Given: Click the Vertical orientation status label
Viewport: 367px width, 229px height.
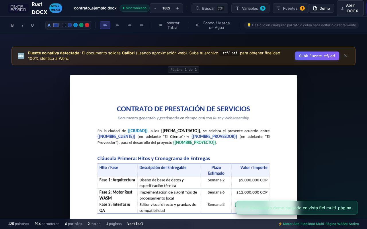Looking at the screenshot, I should [x=135, y=224].
